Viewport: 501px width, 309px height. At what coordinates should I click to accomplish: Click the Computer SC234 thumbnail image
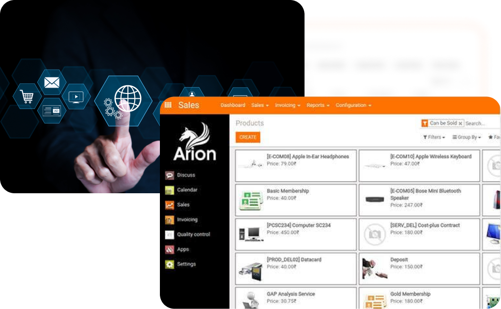point(251,234)
